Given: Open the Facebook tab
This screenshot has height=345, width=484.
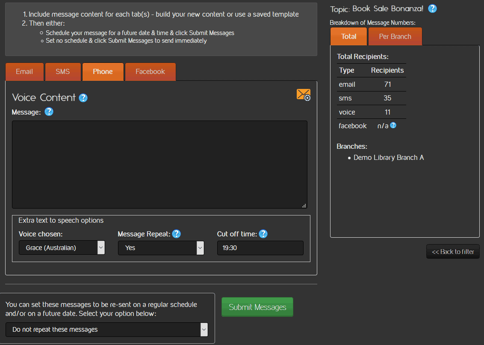Looking at the screenshot, I should tap(150, 72).
